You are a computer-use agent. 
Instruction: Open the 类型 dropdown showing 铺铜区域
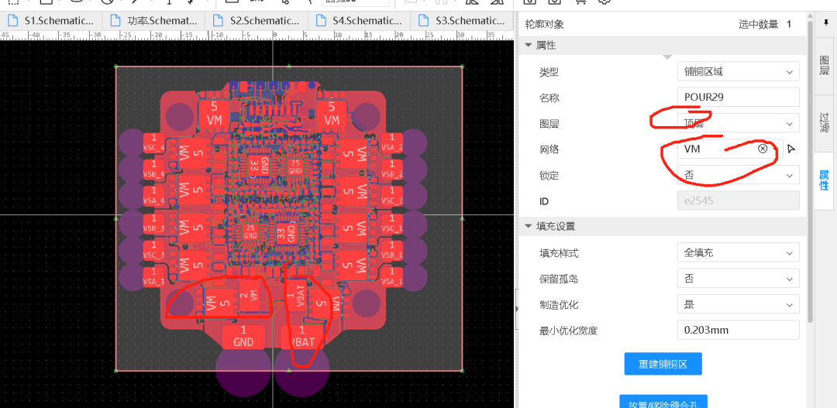[x=737, y=72]
